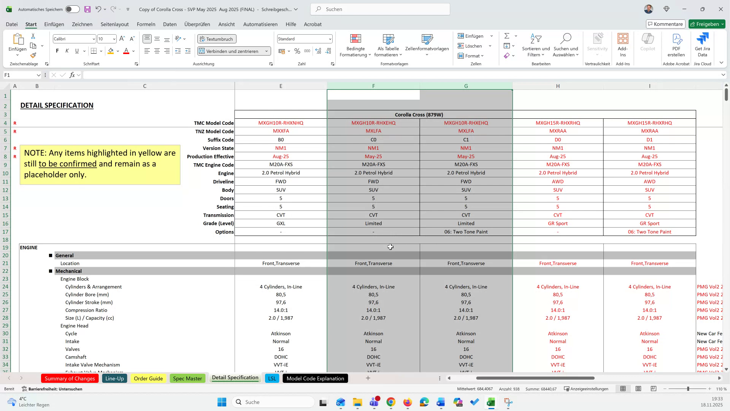This screenshot has width=730, height=411.
Task: Click the Speichern (save) icon
Action: coord(88,9)
